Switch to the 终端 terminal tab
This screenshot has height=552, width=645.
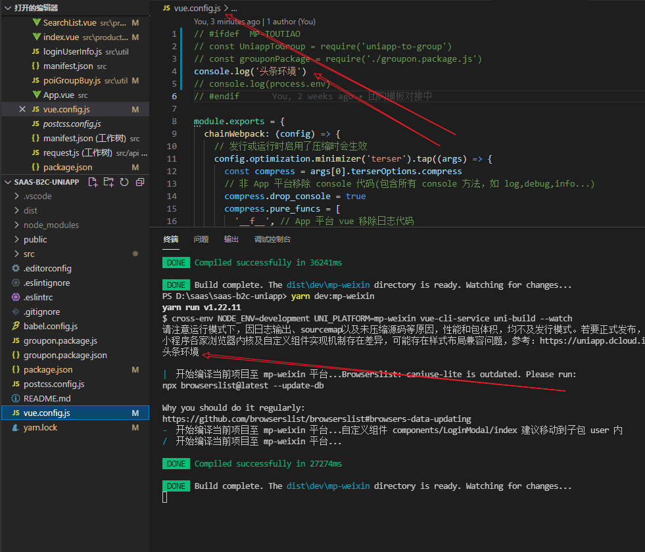(x=171, y=239)
